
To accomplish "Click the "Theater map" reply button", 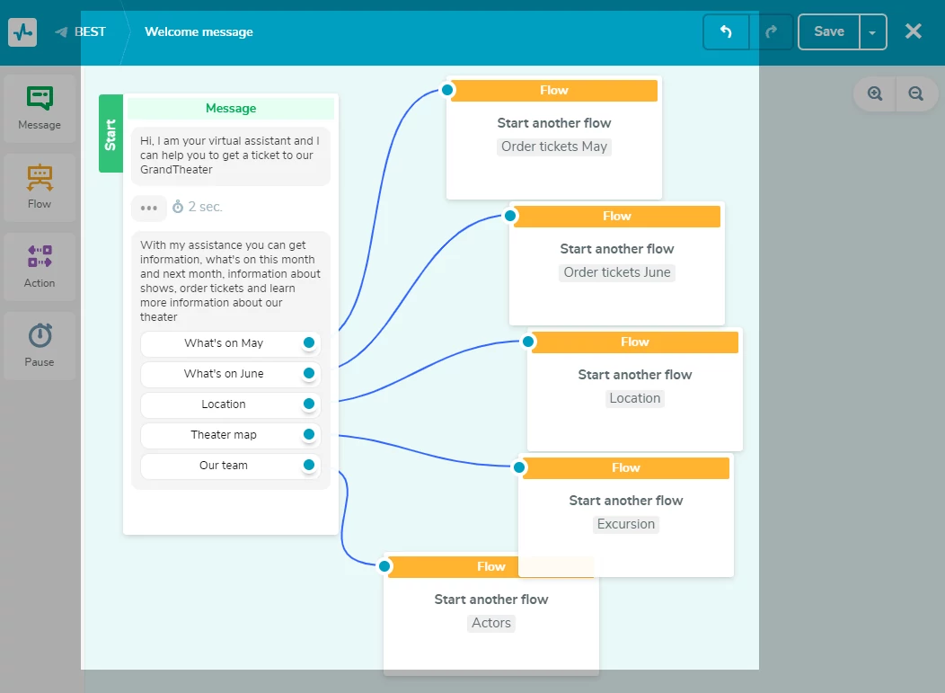I will tap(224, 435).
